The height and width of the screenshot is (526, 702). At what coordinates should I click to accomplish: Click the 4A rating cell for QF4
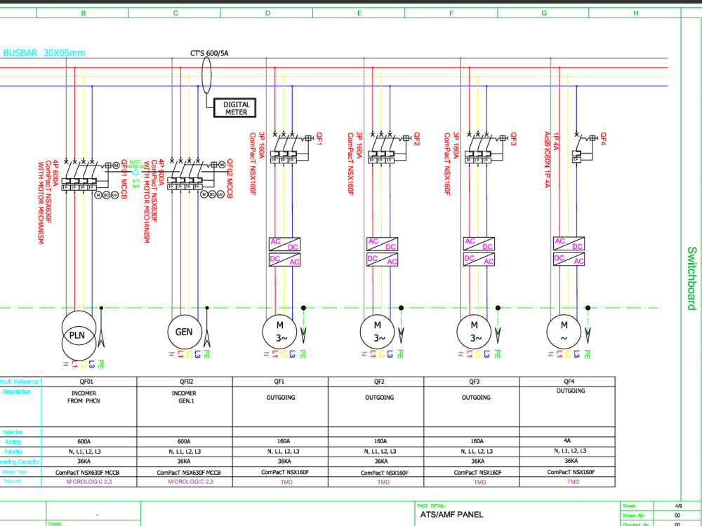point(567,441)
